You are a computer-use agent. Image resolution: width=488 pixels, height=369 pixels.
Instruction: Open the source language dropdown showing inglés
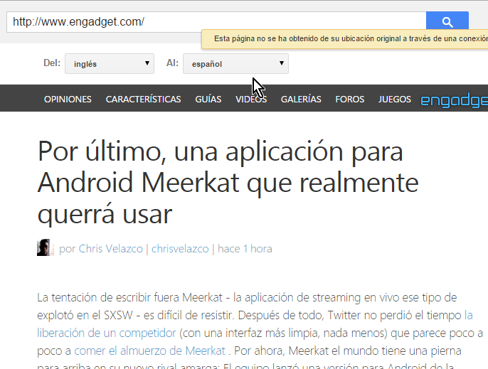click(110, 64)
